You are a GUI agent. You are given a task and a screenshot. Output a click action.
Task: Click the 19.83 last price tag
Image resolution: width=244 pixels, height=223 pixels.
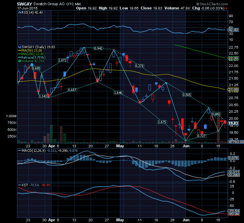pos(233,123)
